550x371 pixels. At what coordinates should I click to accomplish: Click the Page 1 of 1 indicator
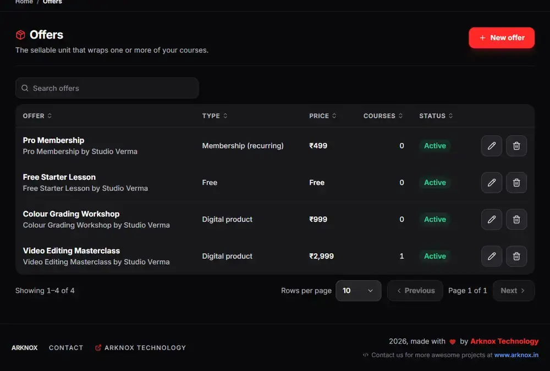click(x=468, y=291)
